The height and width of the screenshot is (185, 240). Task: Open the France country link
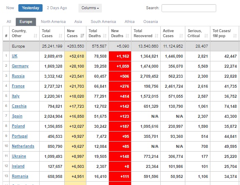18,86
